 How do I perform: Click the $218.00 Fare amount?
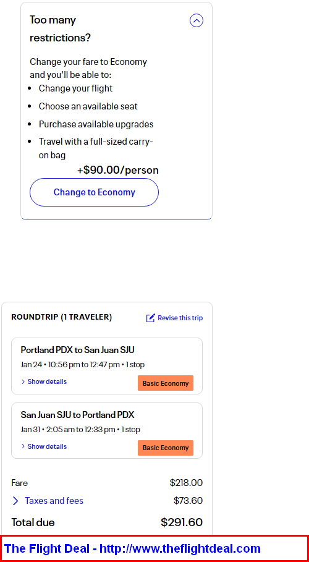coord(187,483)
